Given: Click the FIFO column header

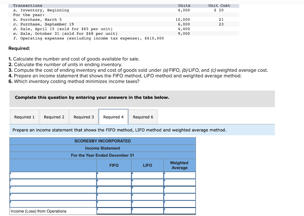Looking at the screenshot, I should point(114,165).
